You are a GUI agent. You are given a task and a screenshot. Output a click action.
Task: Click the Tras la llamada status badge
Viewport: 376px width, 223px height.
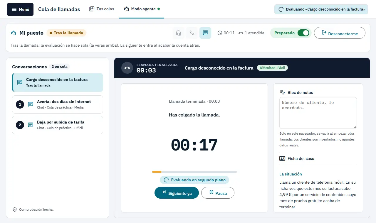click(66, 33)
